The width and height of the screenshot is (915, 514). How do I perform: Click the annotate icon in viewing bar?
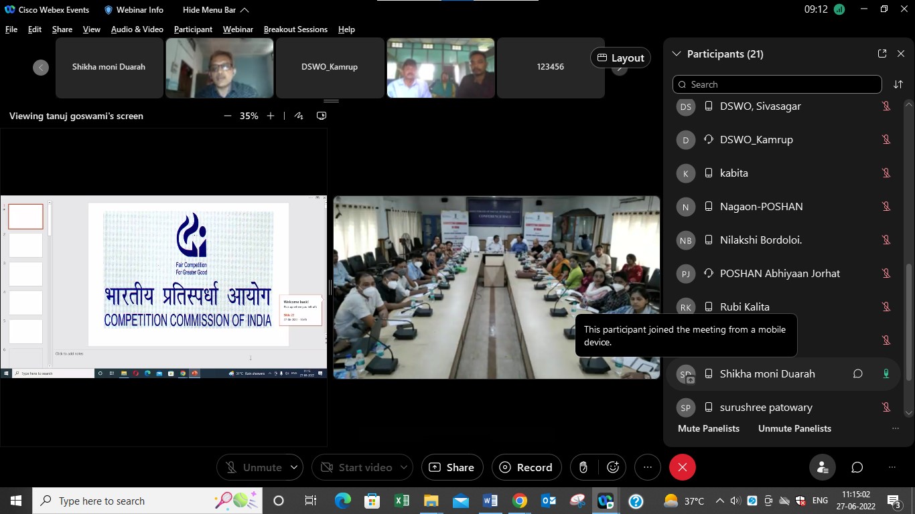(x=299, y=116)
